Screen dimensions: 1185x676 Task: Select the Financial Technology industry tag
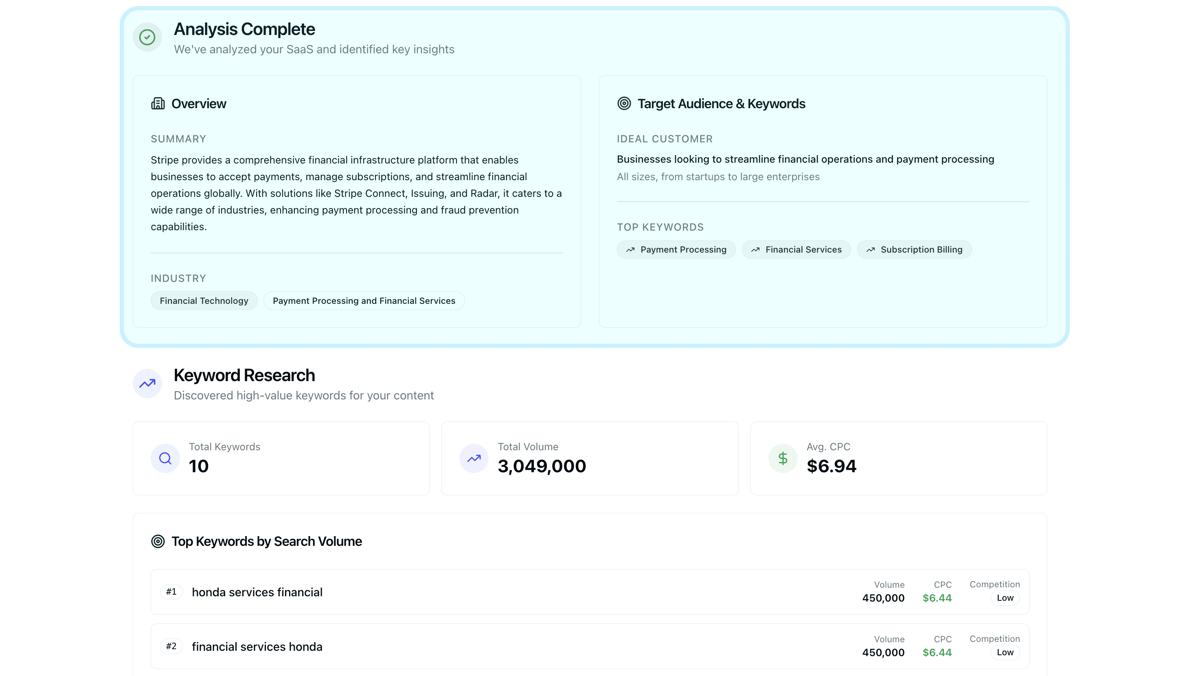click(x=204, y=301)
